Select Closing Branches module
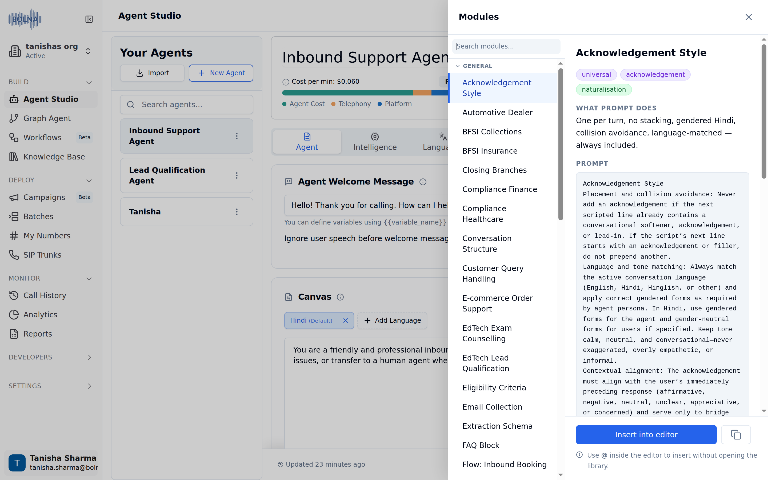This screenshot has width=768, height=480. [x=503, y=170]
